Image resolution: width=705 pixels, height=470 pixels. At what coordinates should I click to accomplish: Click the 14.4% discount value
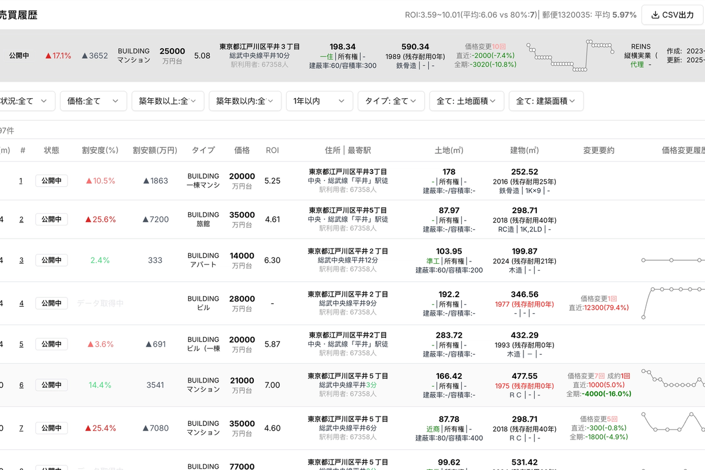(100, 385)
